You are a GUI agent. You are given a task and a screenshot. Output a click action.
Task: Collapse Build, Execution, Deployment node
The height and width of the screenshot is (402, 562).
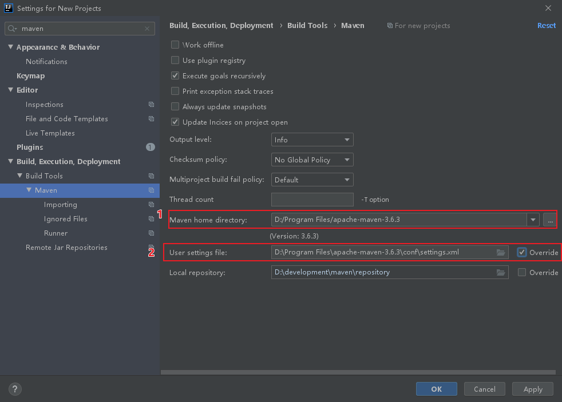[x=10, y=161]
